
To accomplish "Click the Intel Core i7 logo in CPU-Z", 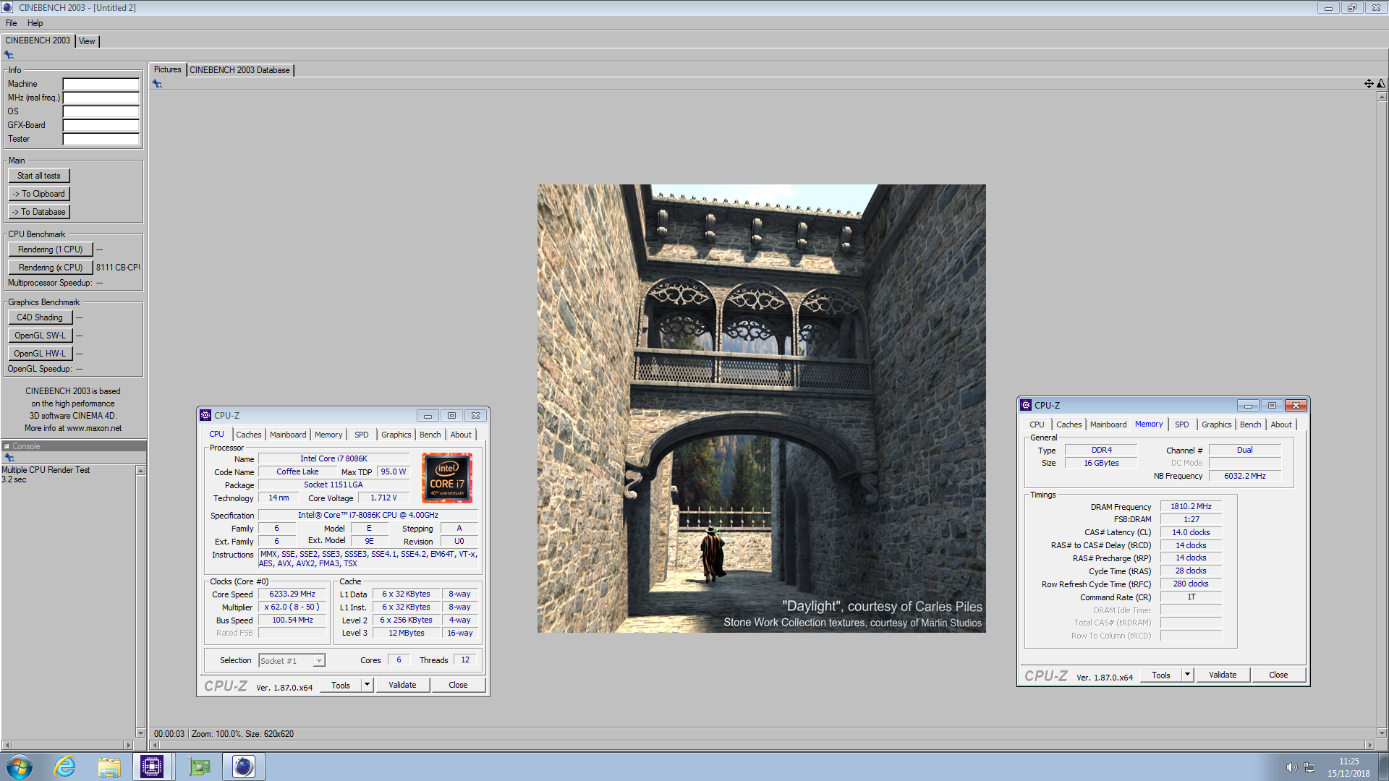I will (x=447, y=478).
